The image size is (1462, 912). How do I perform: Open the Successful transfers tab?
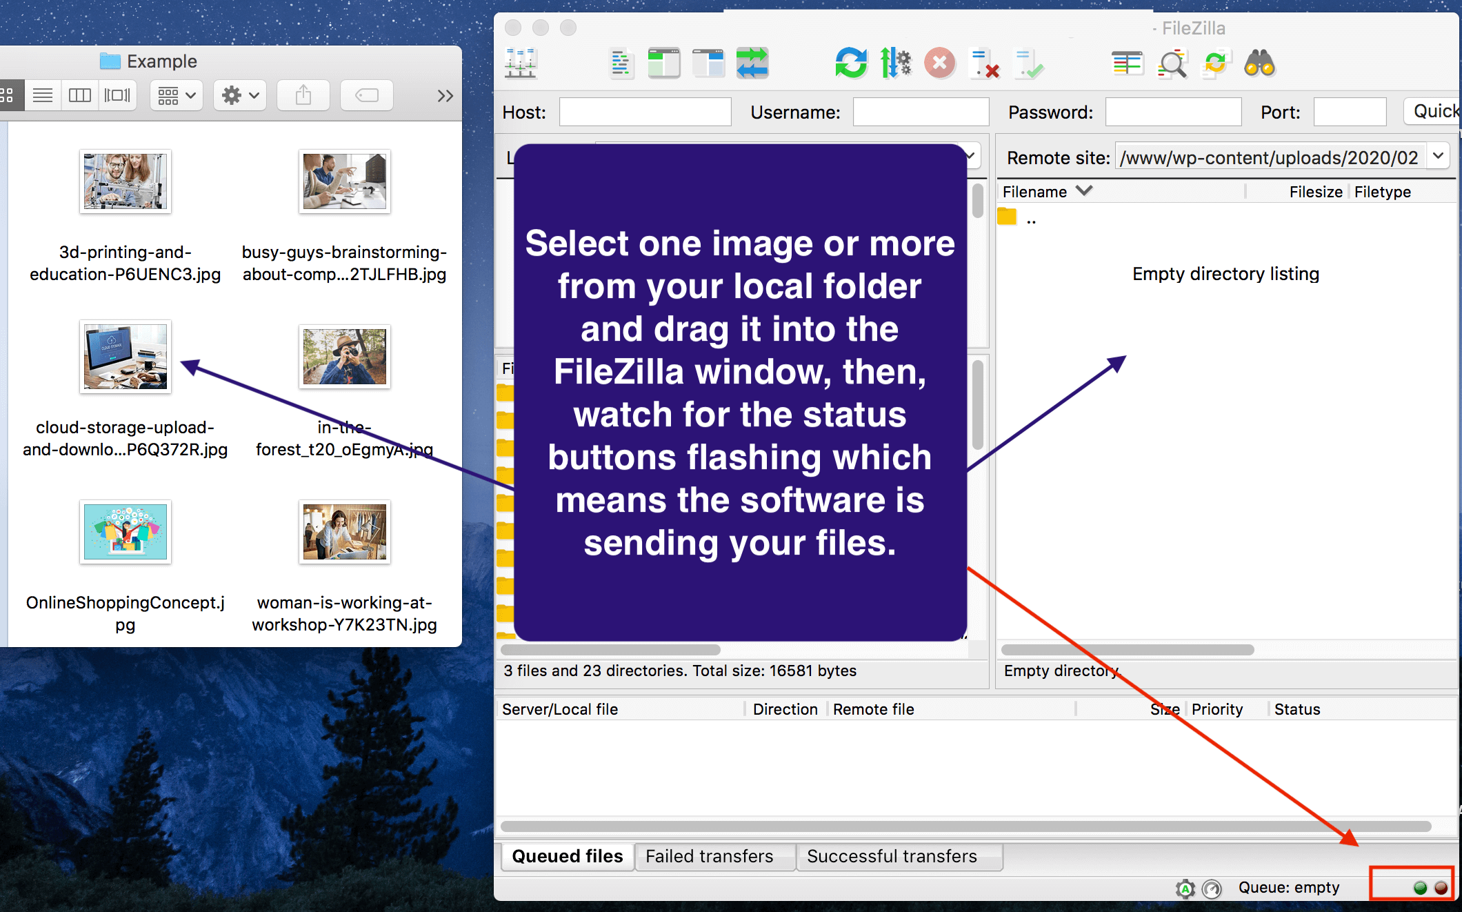899,856
